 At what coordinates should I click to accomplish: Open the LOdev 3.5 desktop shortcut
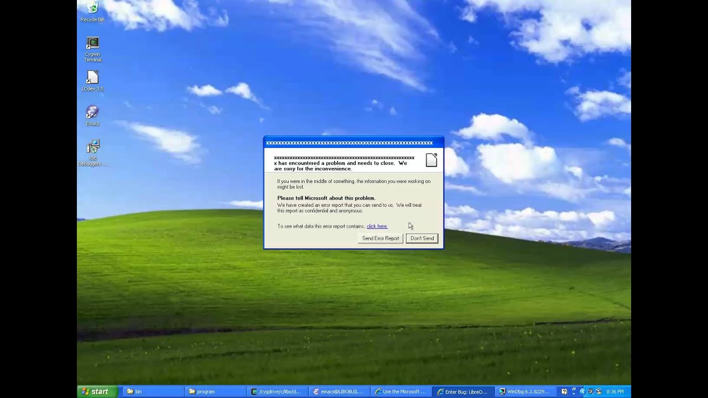92,81
